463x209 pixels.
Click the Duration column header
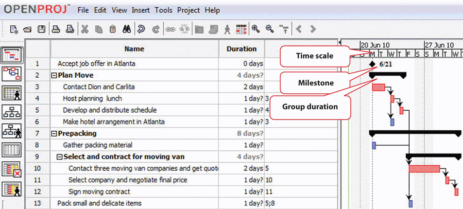click(241, 49)
